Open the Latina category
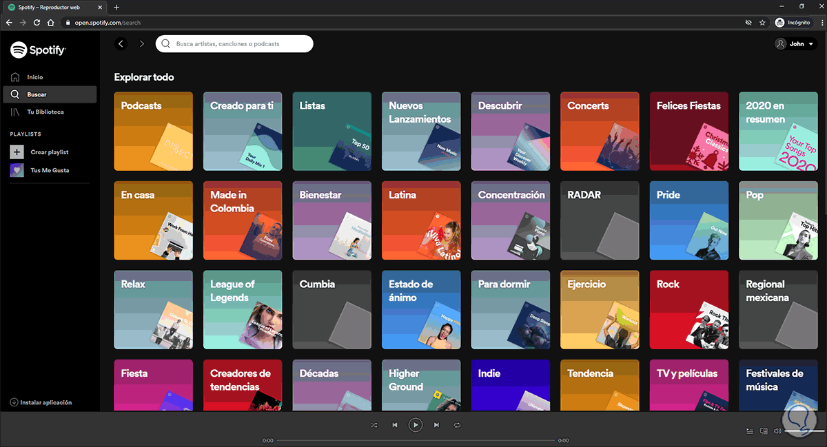 click(421, 220)
